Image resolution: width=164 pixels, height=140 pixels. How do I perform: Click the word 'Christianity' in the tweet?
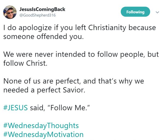[x=107, y=28]
